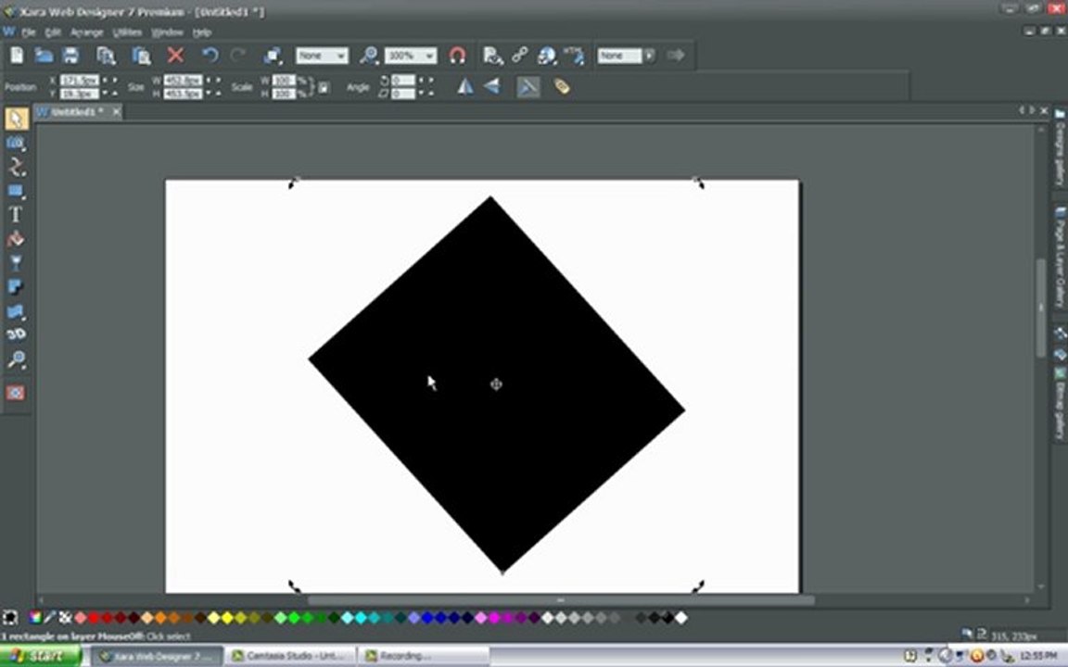Pick the yellow color swatch
This screenshot has height=667, width=1068.
tap(227, 617)
